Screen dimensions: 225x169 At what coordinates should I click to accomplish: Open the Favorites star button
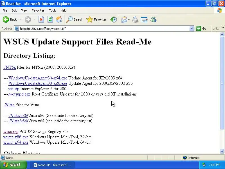coord(96,19)
